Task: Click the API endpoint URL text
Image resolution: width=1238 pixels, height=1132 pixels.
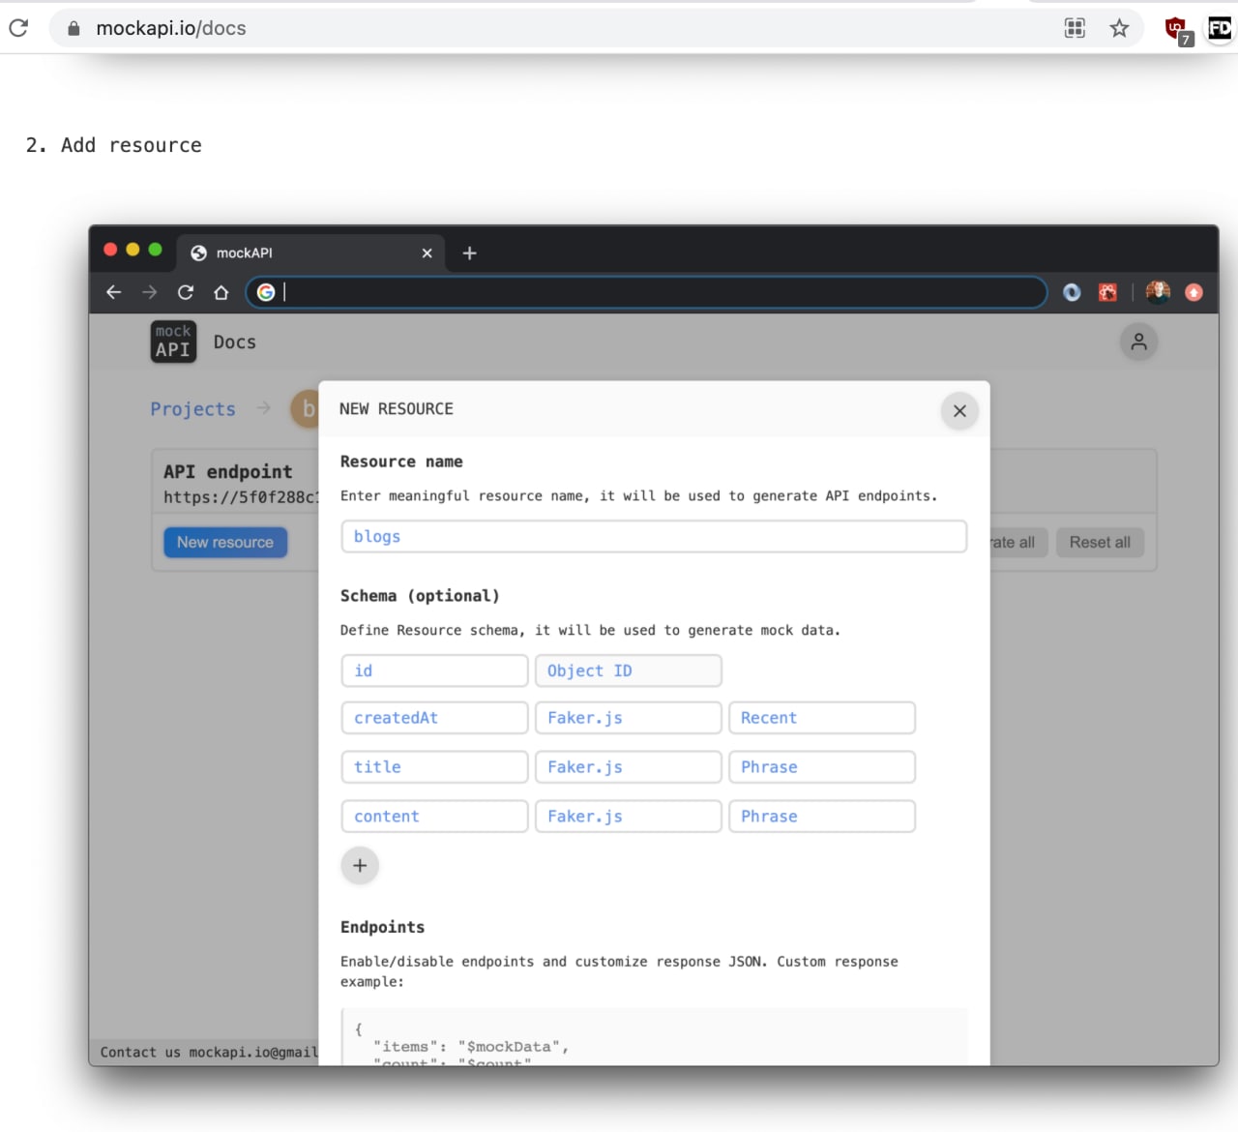Action: point(241,497)
